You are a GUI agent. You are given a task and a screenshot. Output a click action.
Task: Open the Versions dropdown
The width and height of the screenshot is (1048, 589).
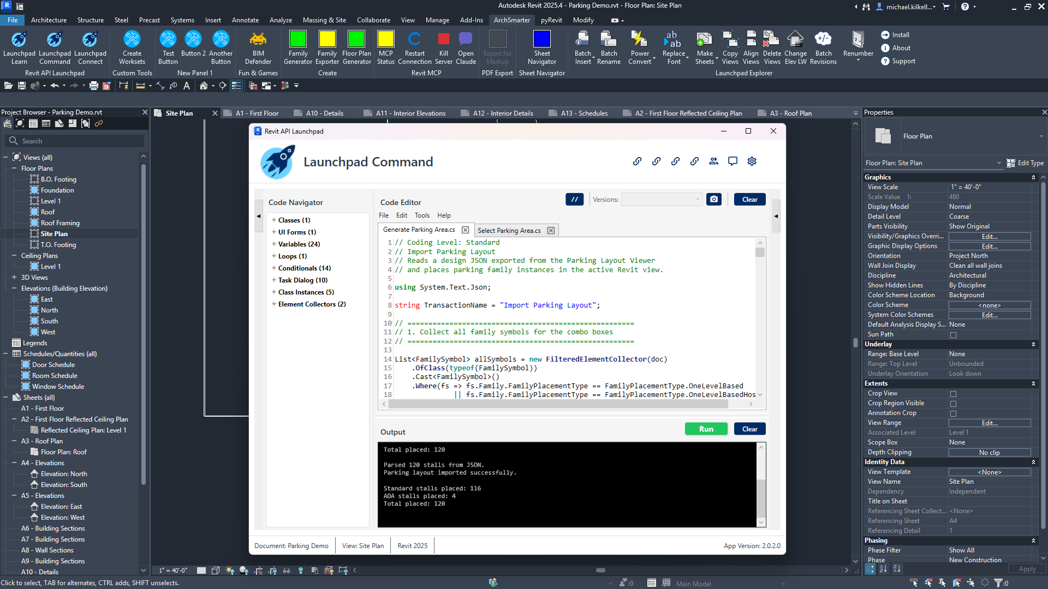point(662,200)
